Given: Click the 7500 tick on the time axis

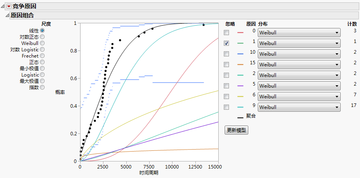Looking at the screenshot, I should 149,167.
